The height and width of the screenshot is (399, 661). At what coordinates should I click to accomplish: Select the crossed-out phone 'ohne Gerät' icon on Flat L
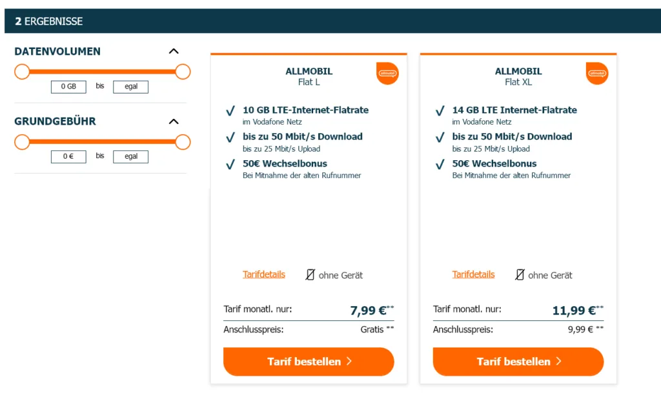pyautogui.click(x=309, y=274)
